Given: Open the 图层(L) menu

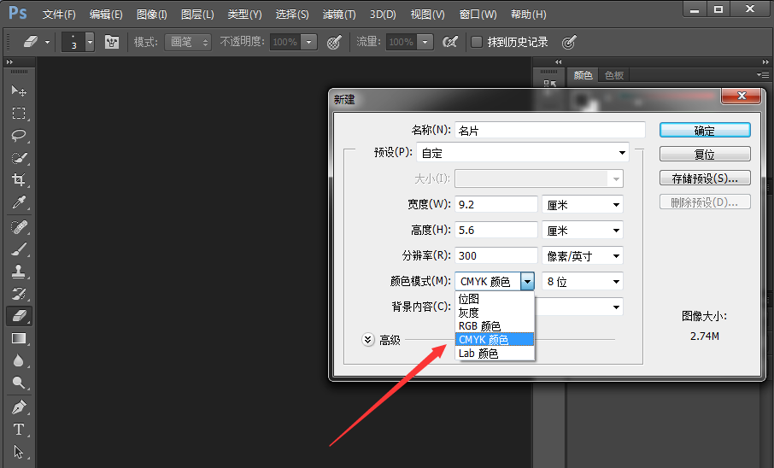Looking at the screenshot, I should (x=197, y=15).
